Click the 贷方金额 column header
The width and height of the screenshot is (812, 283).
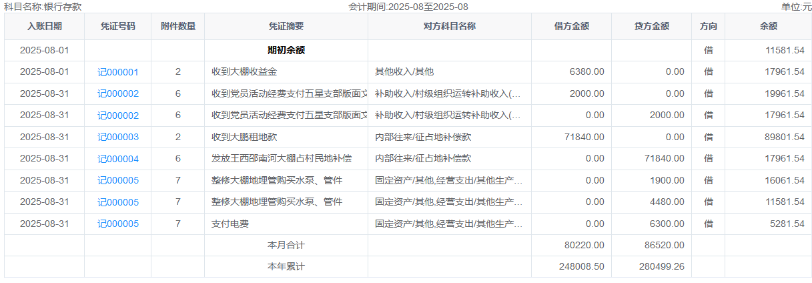tap(651, 27)
